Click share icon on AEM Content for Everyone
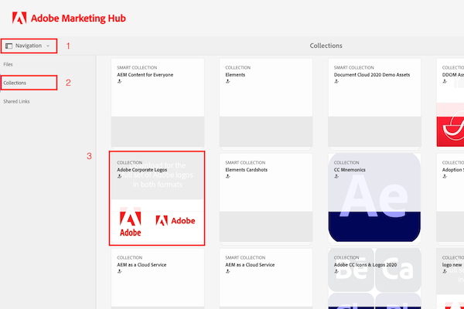The width and height of the screenshot is (464, 309). click(x=120, y=81)
